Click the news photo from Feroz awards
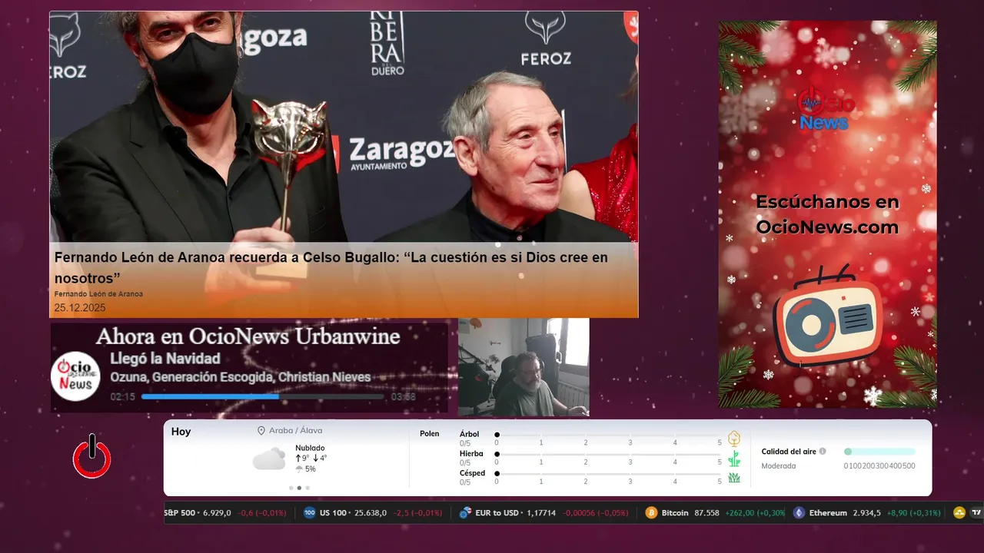This screenshot has width=984, height=553. pos(344,127)
